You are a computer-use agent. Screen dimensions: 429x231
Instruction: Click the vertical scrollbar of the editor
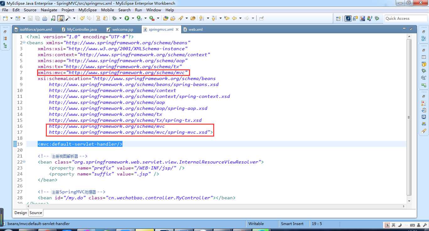pos(409,118)
